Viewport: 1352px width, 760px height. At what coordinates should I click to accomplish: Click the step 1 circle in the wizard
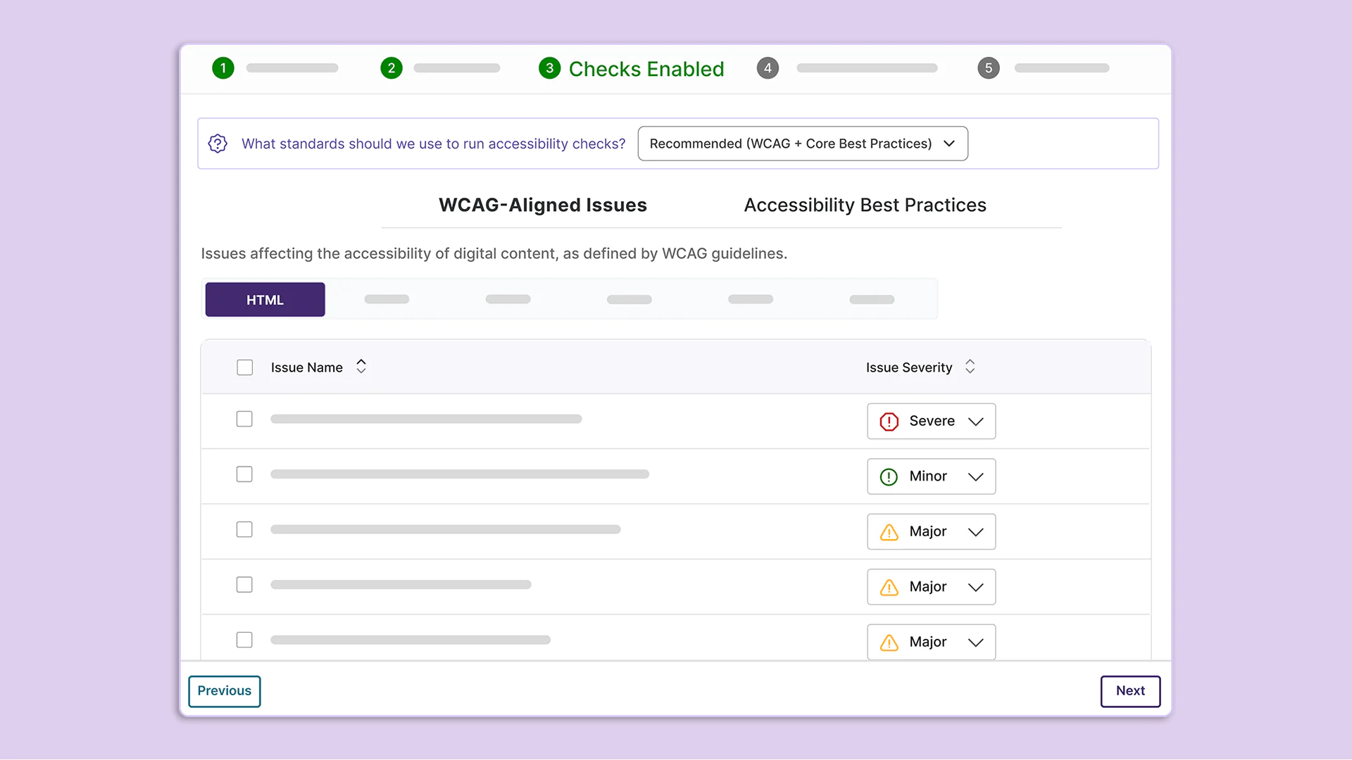pyautogui.click(x=223, y=68)
